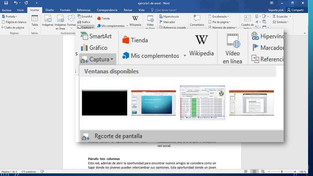
Task: Open the Correspondencia tab
Action: pyautogui.click(x=107, y=10)
